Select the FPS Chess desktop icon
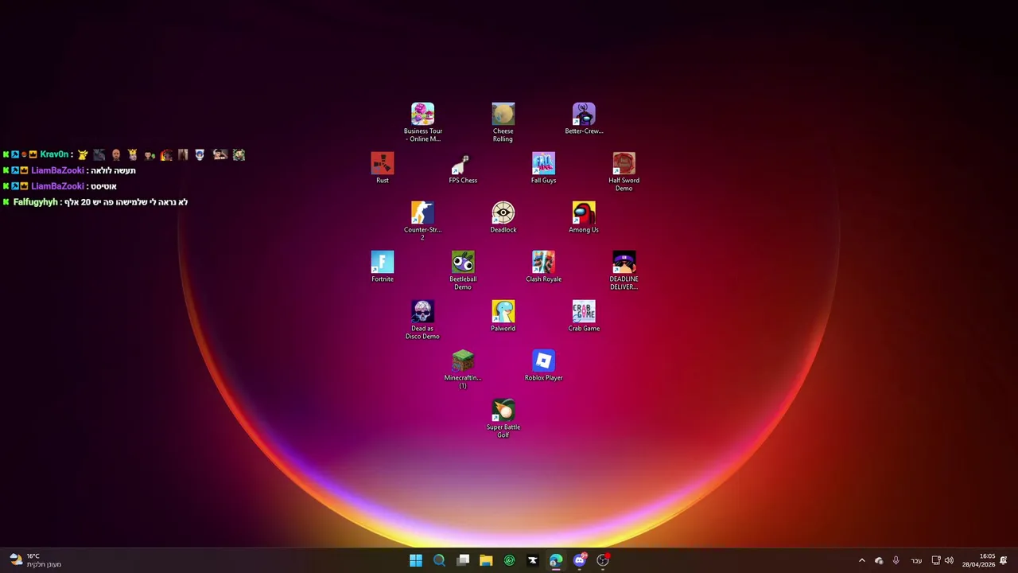Image resolution: width=1018 pixels, height=573 pixels. pyautogui.click(x=463, y=168)
